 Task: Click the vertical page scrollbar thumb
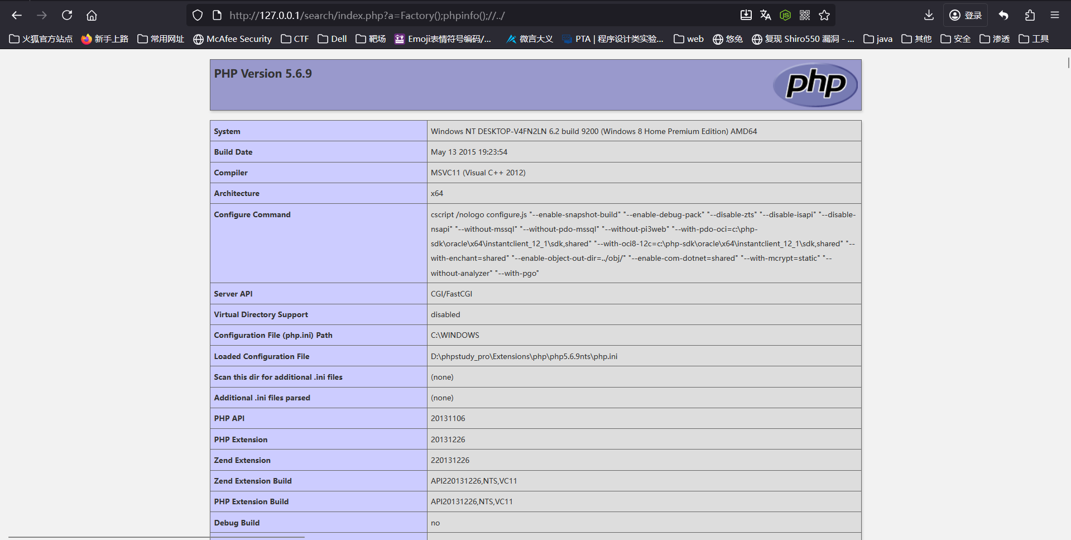(1068, 63)
